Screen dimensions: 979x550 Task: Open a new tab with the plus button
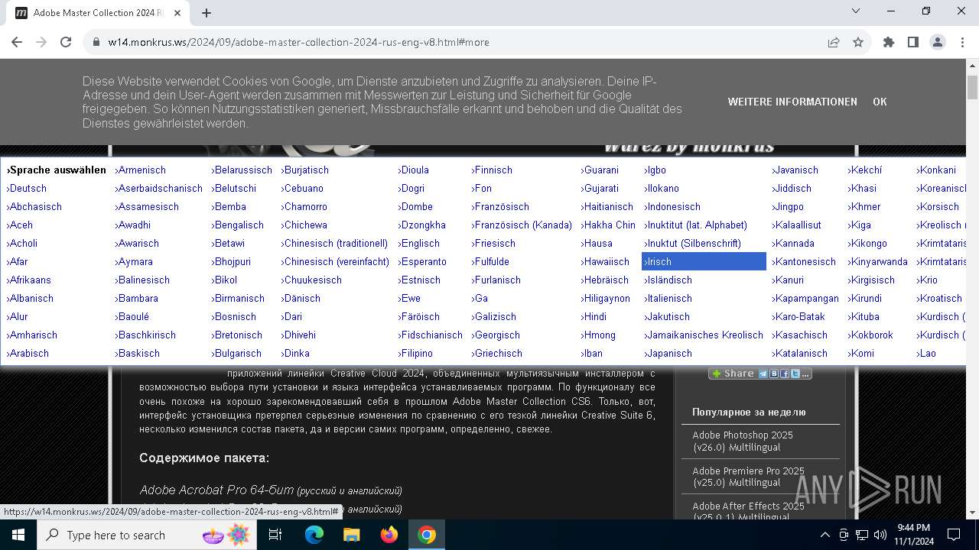pyautogui.click(x=207, y=13)
